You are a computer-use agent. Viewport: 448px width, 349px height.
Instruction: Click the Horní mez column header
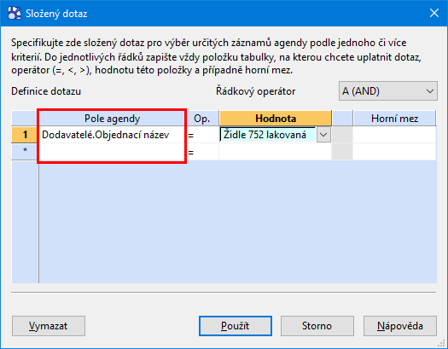[394, 119]
